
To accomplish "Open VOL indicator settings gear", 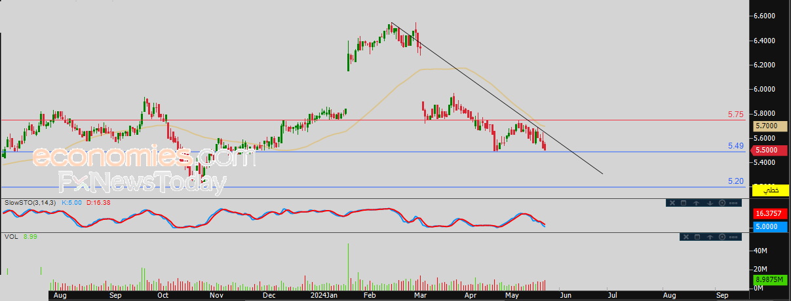I will [722, 237].
